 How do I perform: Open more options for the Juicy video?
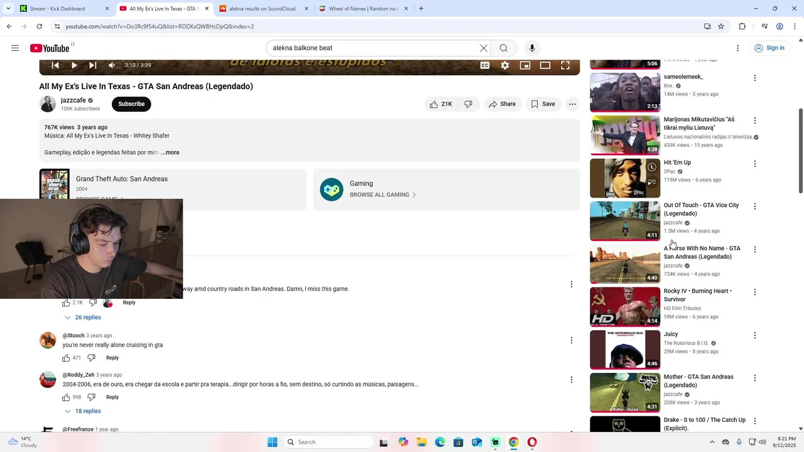[755, 335]
